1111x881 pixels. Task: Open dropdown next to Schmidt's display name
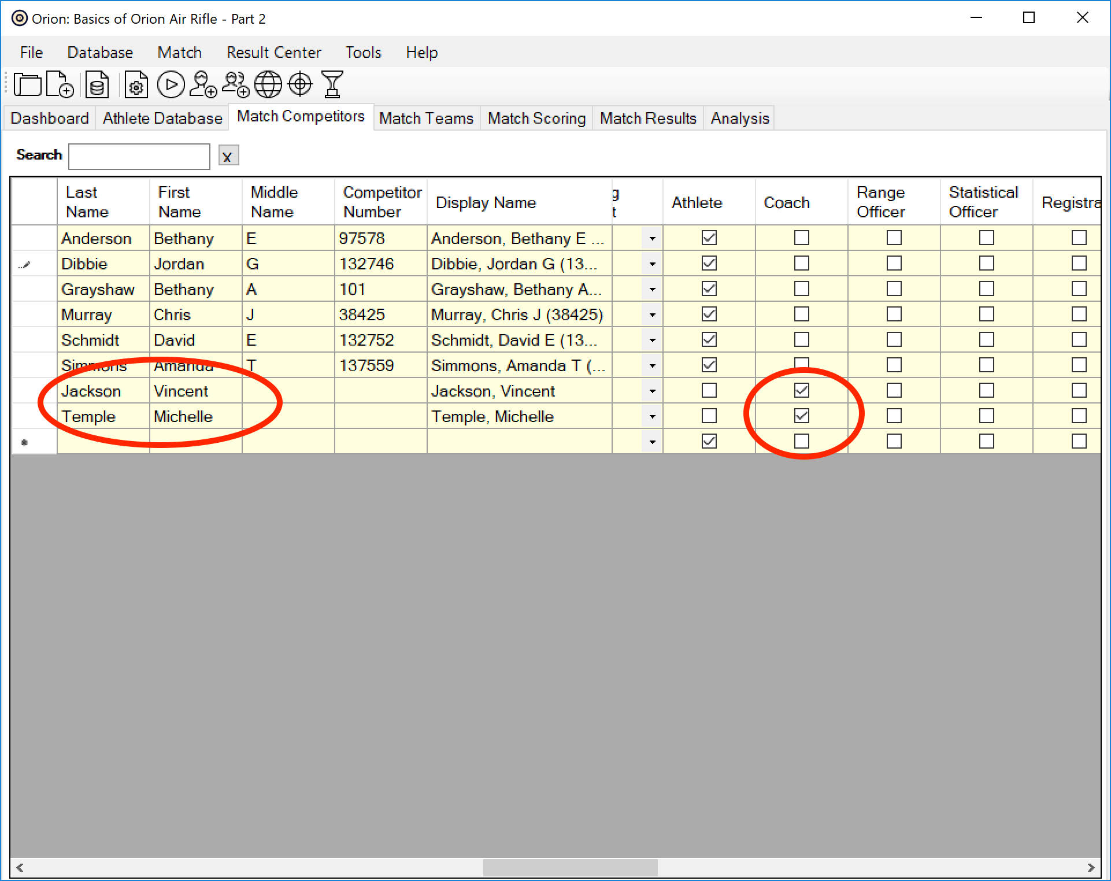pyautogui.click(x=652, y=340)
